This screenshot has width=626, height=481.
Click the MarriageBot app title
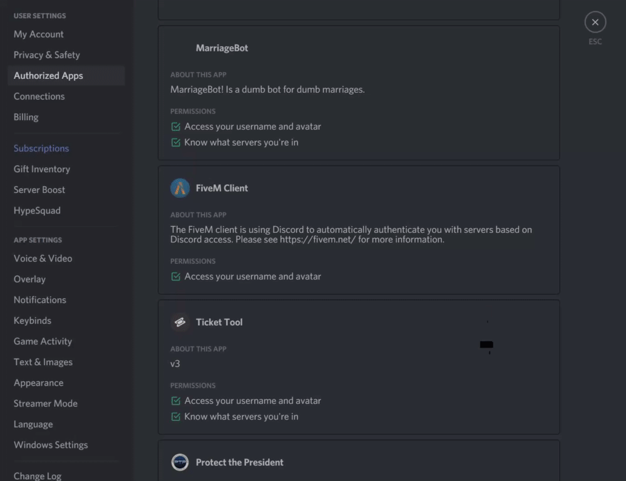tap(222, 48)
